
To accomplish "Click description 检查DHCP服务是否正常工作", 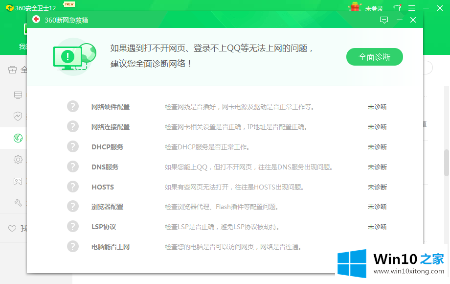I will pyautogui.click(x=208, y=147).
